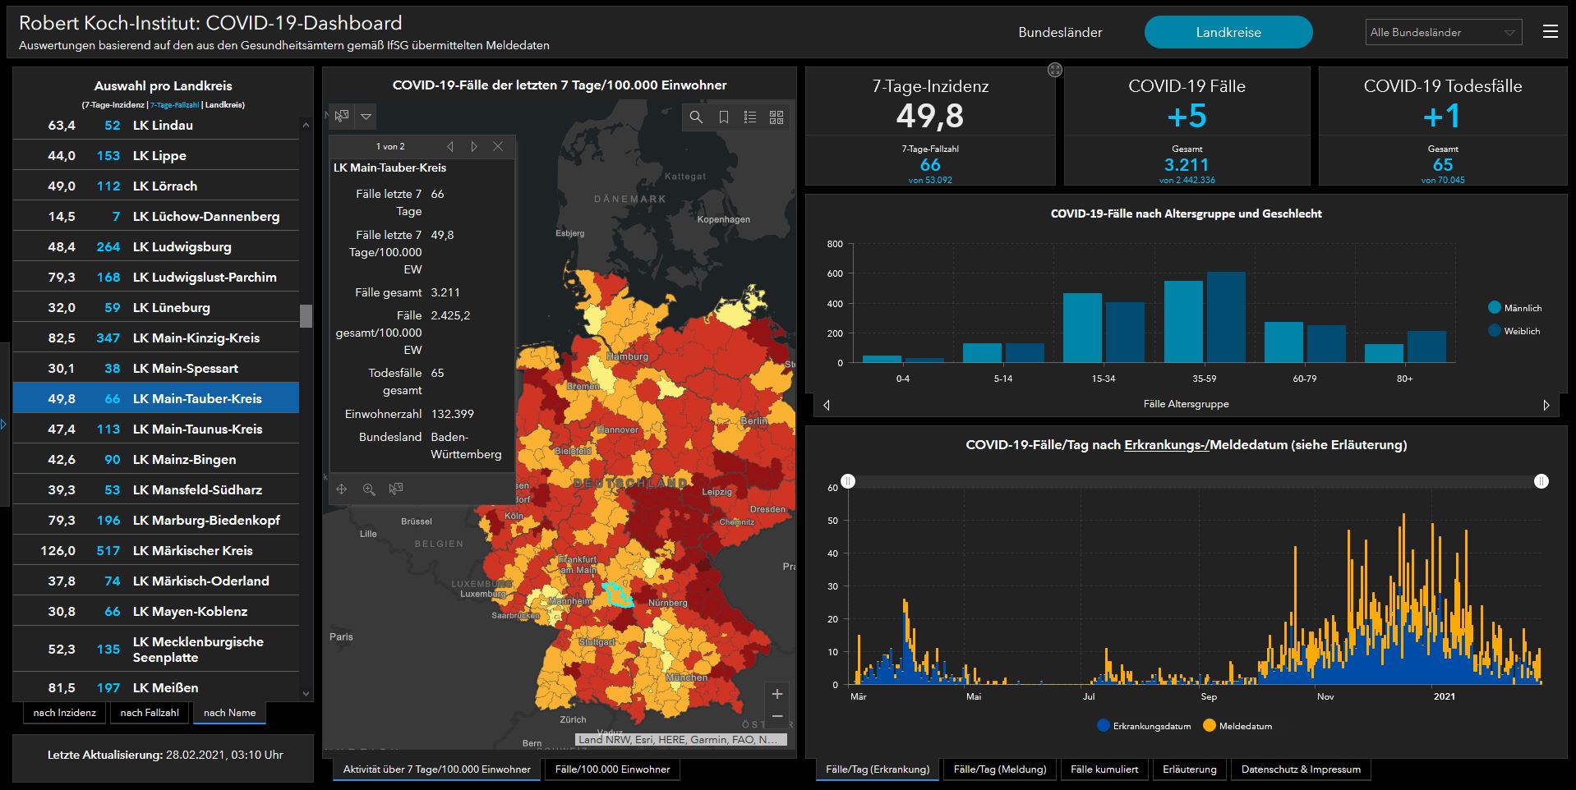Click left handle of date range slider

pos(848,481)
